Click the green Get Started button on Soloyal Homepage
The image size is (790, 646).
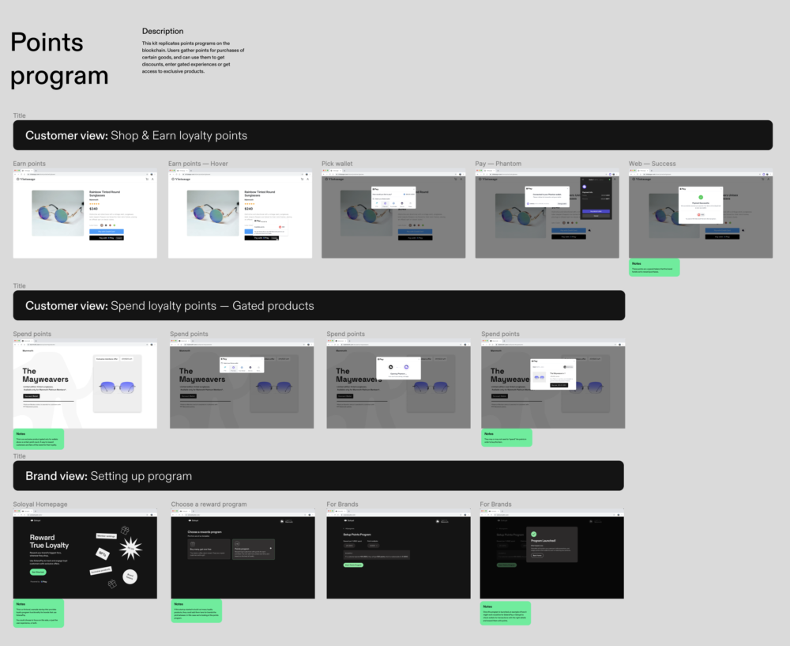pyautogui.click(x=38, y=572)
